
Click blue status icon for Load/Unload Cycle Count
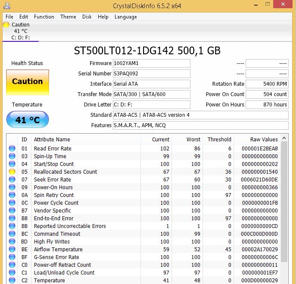(12, 272)
